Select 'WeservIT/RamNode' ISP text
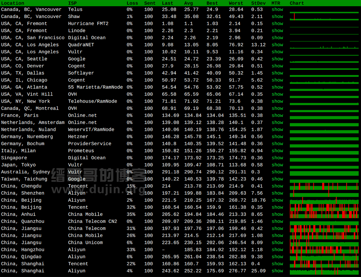 coord(91,129)
